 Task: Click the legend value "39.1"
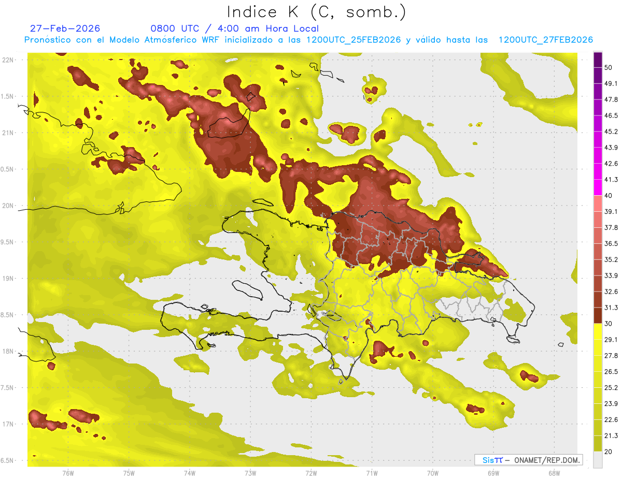611,211
